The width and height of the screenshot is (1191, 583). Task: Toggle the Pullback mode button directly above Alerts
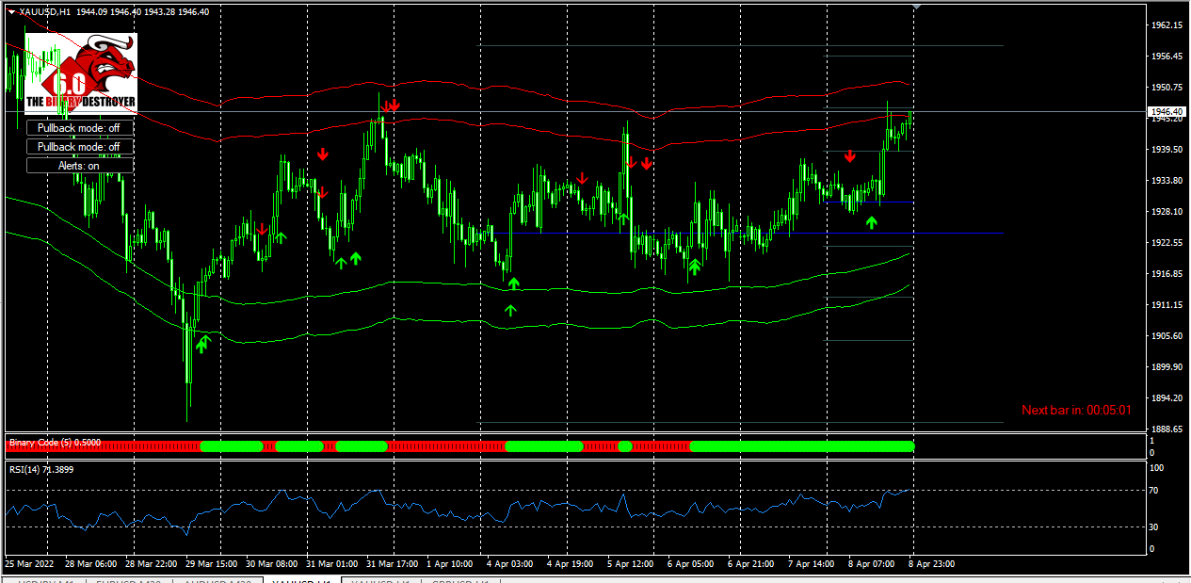tap(80, 146)
